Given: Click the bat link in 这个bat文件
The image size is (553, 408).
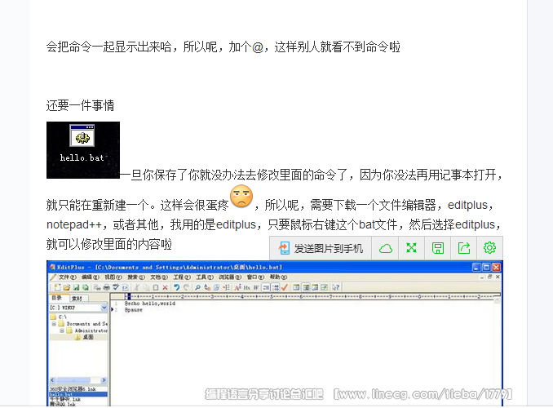Looking at the screenshot, I should pos(366,224).
